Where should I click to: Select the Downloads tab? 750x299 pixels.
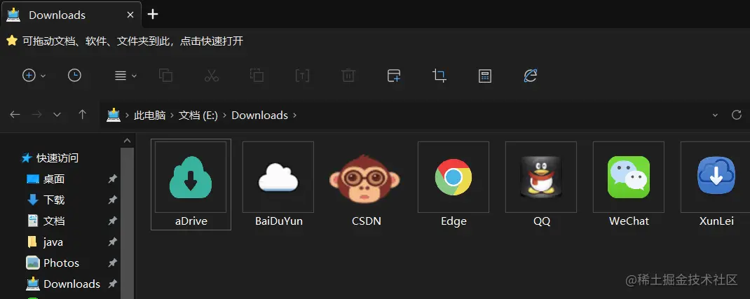71,15
